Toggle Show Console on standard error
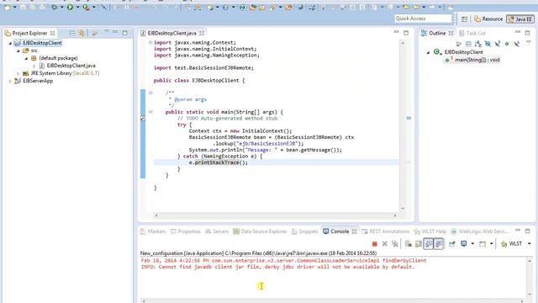Image resolution: width=538 pixels, height=303 pixels. click(x=439, y=244)
